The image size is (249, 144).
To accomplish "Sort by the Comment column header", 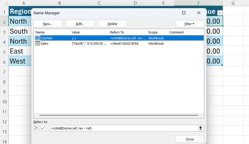I will pyautogui.click(x=186, y=32).
